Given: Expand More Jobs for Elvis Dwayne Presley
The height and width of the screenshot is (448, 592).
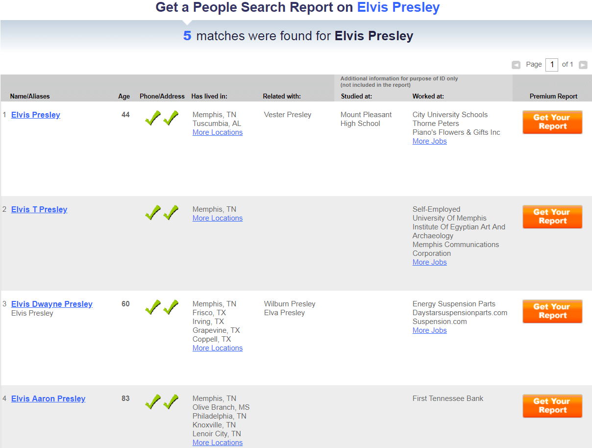Looking at the screenshot, I should (x=429, y=330).
